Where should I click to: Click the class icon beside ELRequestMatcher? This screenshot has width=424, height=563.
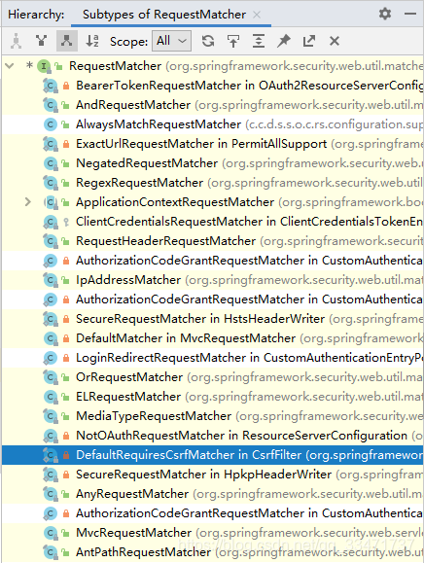(x=51, y=397)
